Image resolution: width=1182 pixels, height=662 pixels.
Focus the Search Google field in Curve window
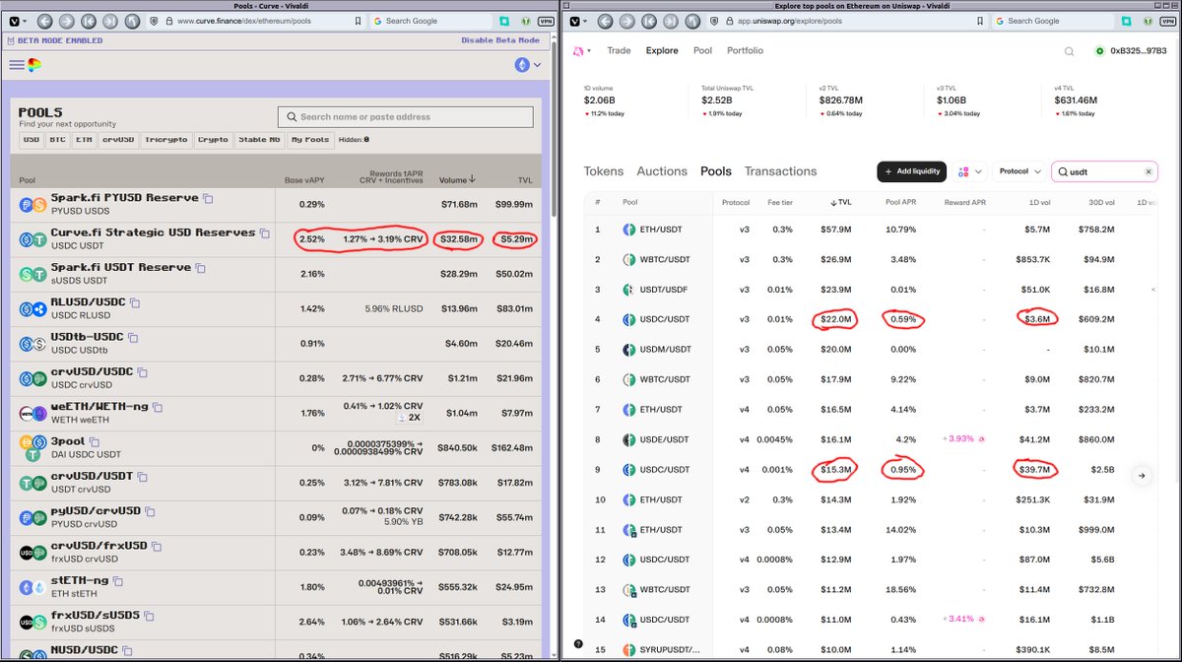[429, 21]
